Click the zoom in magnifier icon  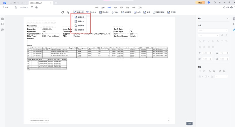point(36,7)
